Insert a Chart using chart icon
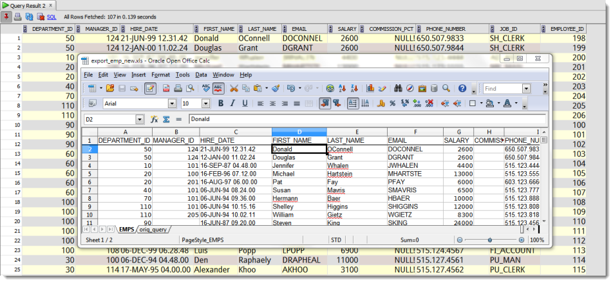613x283 pixels. 370,89
